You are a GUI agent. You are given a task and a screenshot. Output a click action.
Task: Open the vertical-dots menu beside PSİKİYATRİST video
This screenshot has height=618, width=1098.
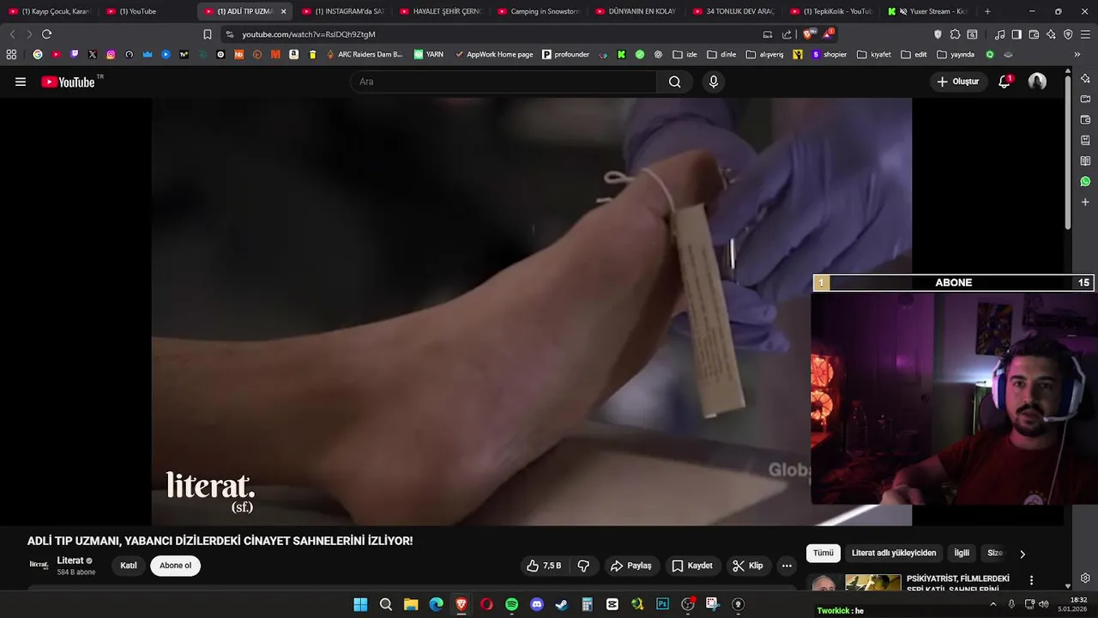coord(1031,580)
